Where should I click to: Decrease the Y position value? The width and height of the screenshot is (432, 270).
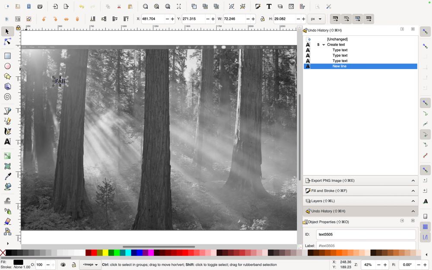click(x=208, y=19)
